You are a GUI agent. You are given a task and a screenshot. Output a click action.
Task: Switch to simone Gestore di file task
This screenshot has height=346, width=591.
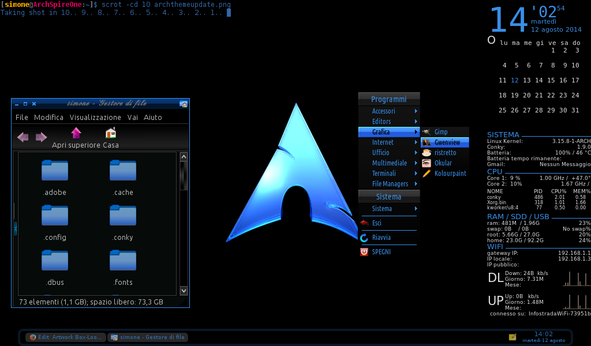pos(148,337)
